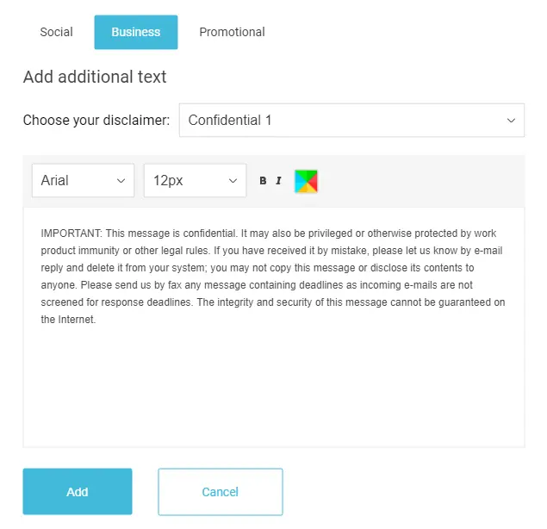Select the highlighted Business tab
547x529 pixels.
pyautogui.click(x=136, y=32)
